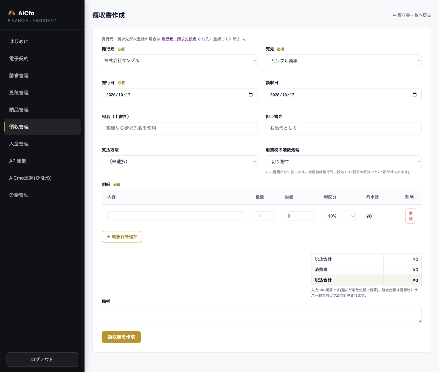
Task: Click the AiCfo logo icon
Action: pos(12,13)
